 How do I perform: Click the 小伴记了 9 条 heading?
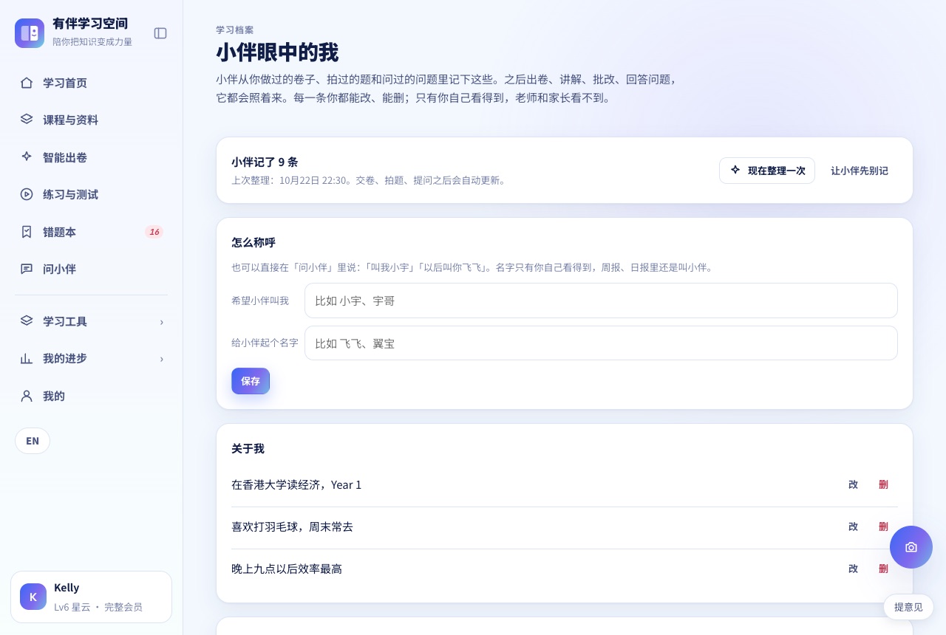coord(265,162)
